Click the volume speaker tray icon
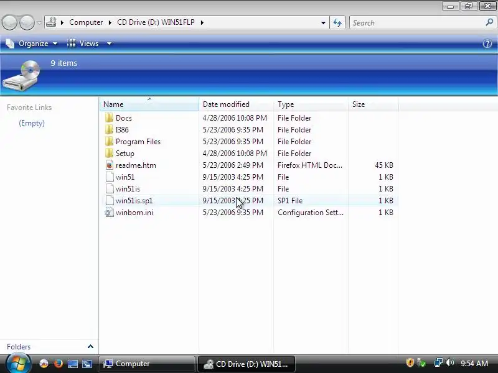This screenshot has height=373, width=498. pos(450,362)
